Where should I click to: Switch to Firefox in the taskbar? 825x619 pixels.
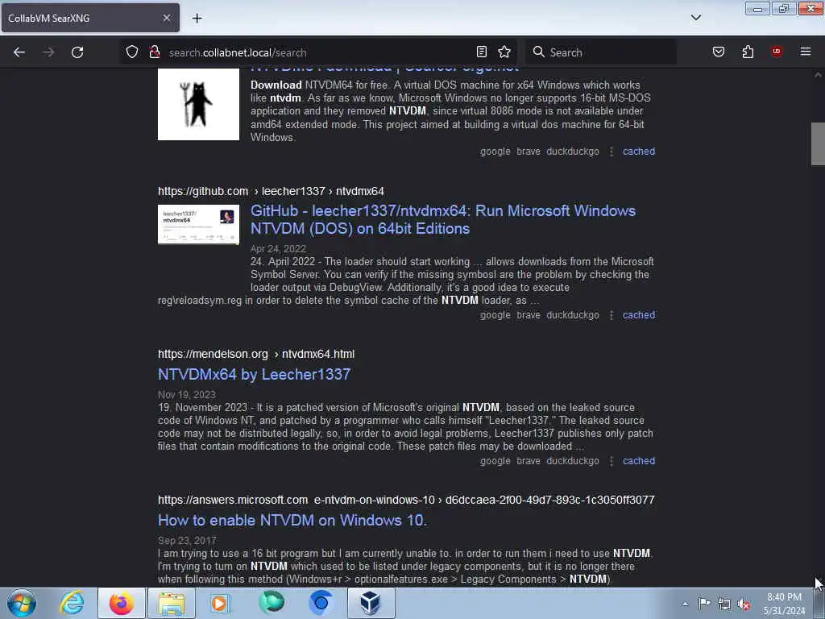coord(122,603)
